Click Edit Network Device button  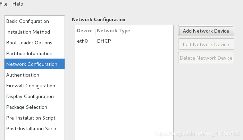click(x=206, y=44)
